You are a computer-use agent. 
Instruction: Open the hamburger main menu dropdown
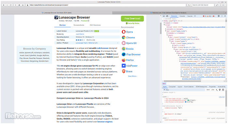(224, 5)
